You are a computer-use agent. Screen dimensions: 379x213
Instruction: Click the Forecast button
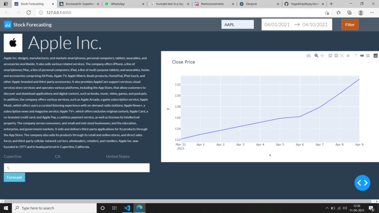pyautogui.click(x=14, y=177)
